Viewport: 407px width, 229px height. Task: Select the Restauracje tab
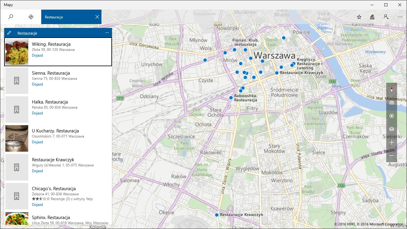coord(66,17)
